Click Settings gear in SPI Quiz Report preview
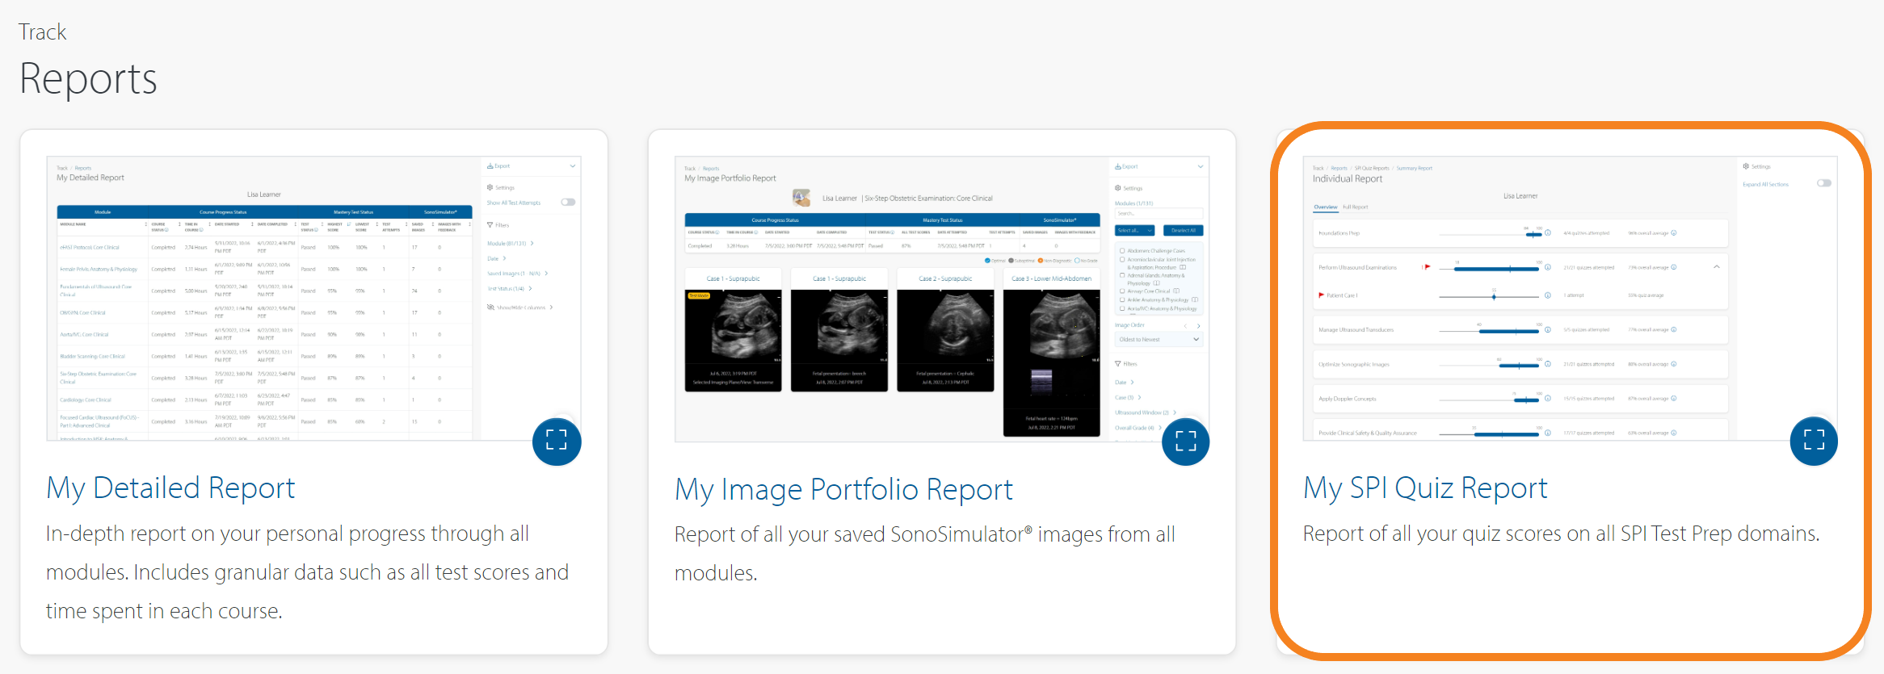The image size is (1884, 674). [x=1746, y=166]
